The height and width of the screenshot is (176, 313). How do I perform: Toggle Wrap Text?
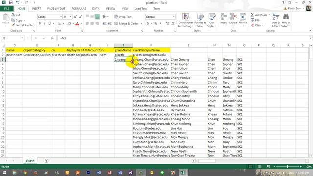[x=123, y=17]
